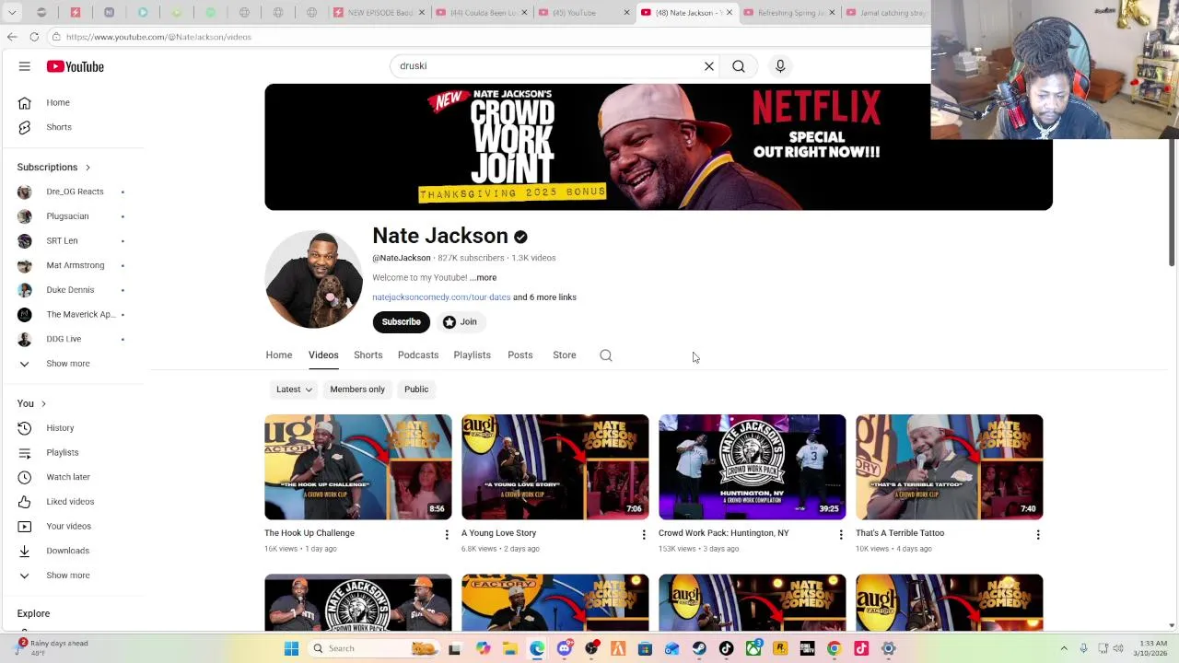
Task: Filter by Public chip
Action: [x=416, y=390]
